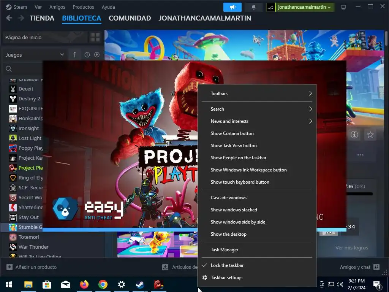Expand the Toolbars submenu
Image resolution: width=389 pixels, height=292 pixels.
coord(257,94)
